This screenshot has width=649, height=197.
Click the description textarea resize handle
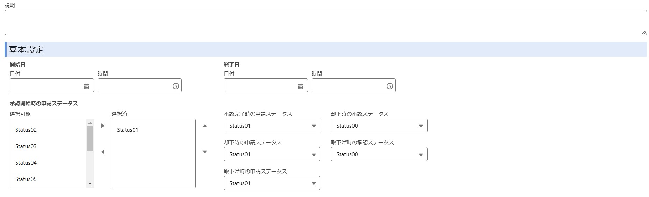click(644, 32)
